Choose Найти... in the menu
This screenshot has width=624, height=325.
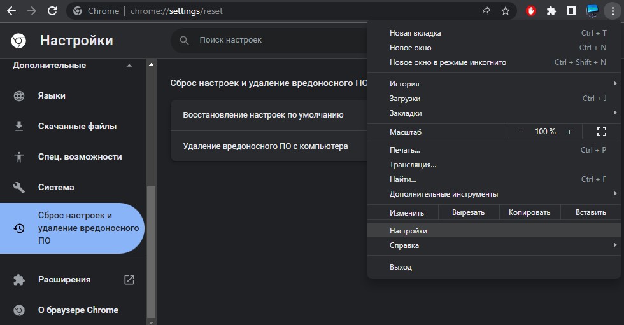pos(493,179)
